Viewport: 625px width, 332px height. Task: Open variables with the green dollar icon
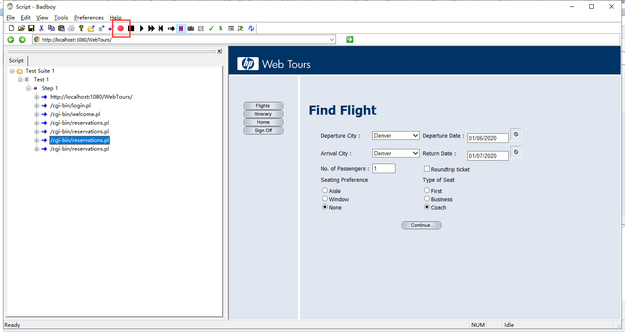[220, 28]
